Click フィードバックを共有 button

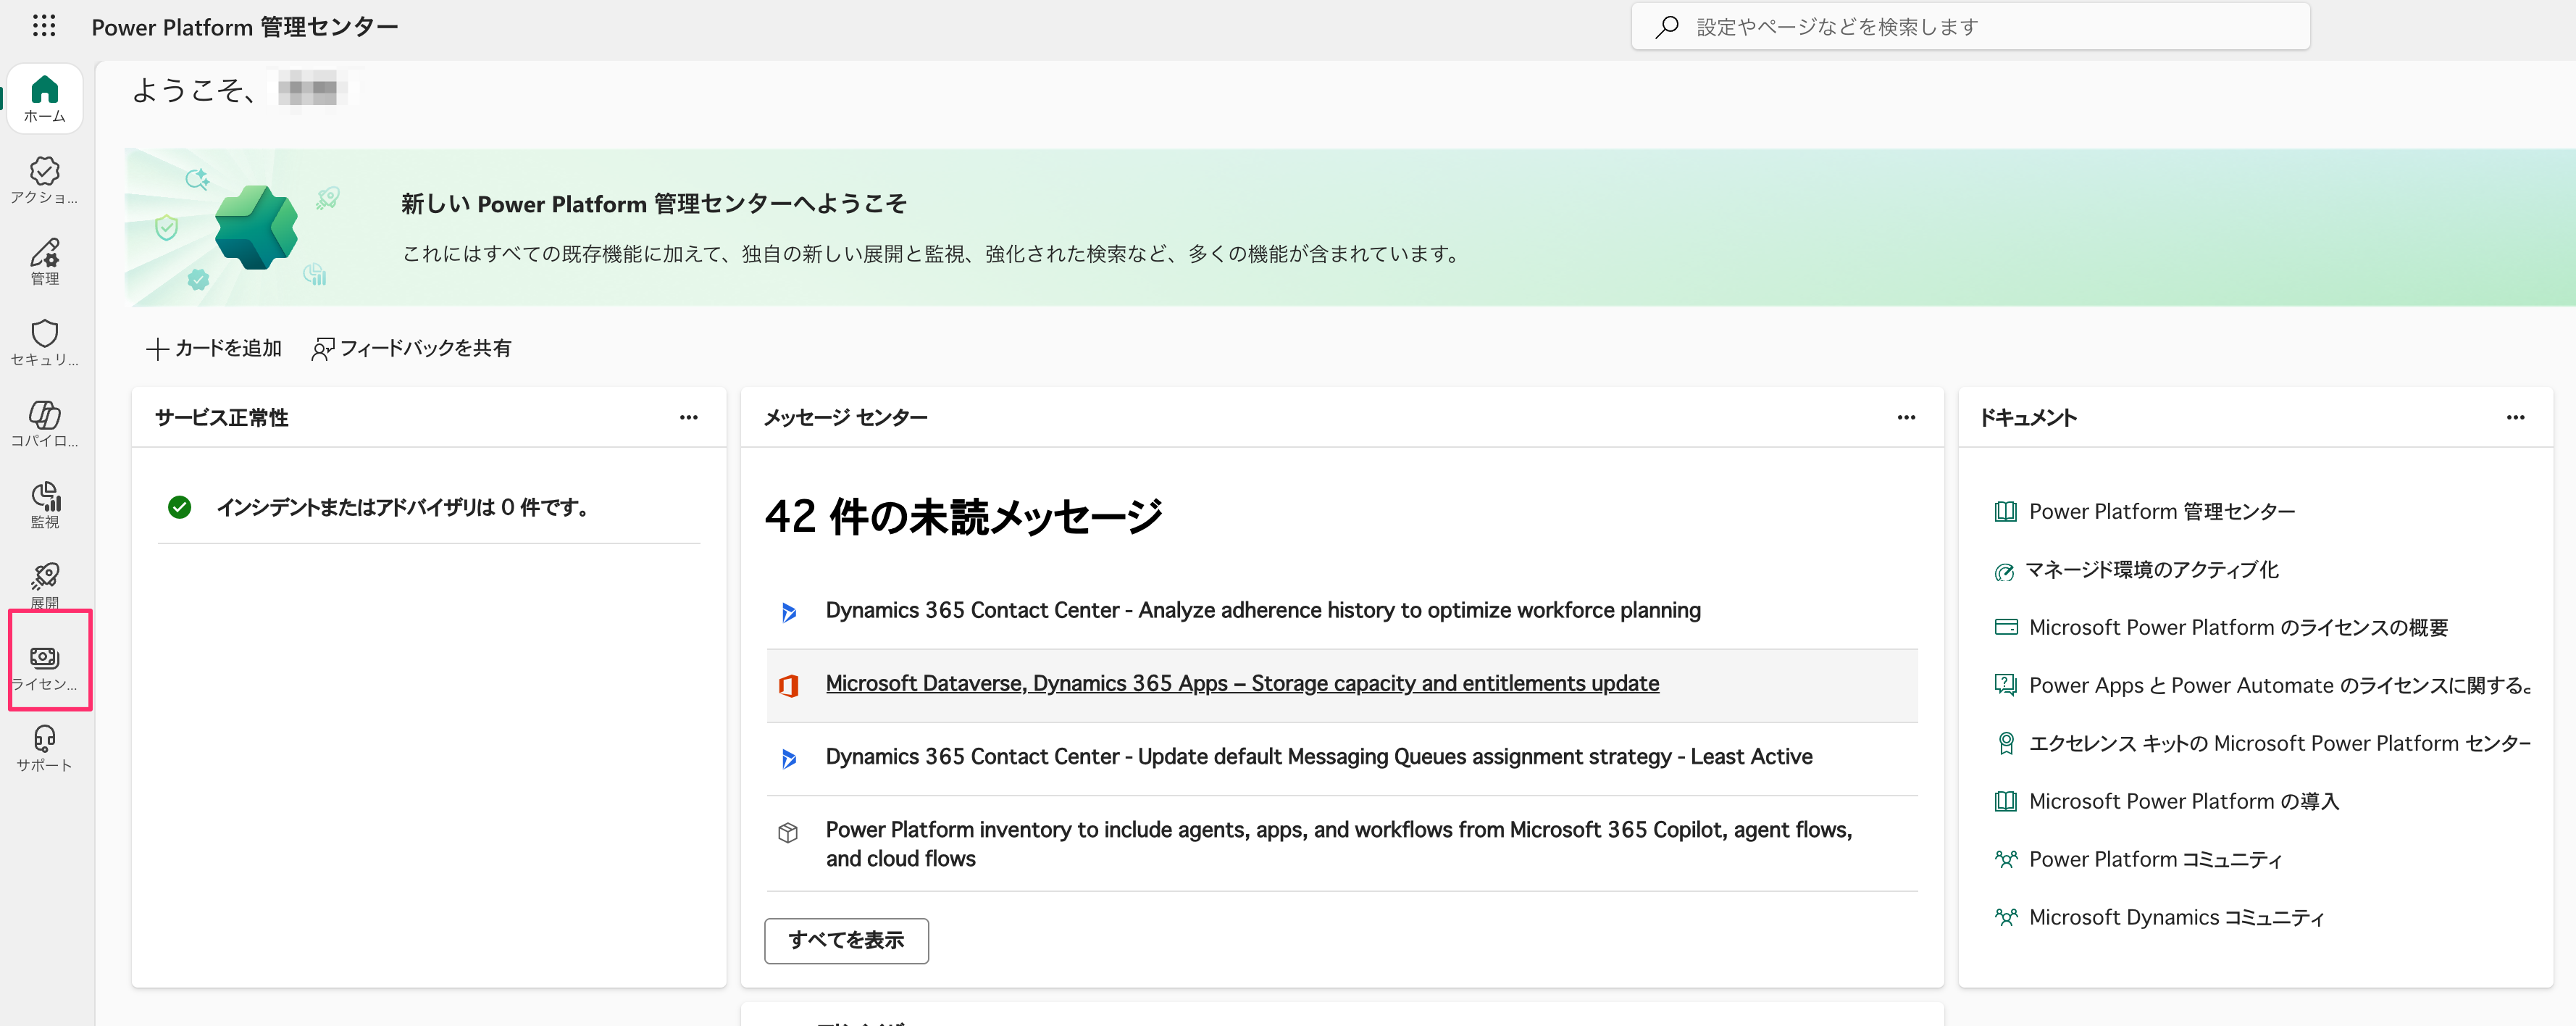point(412,348)
